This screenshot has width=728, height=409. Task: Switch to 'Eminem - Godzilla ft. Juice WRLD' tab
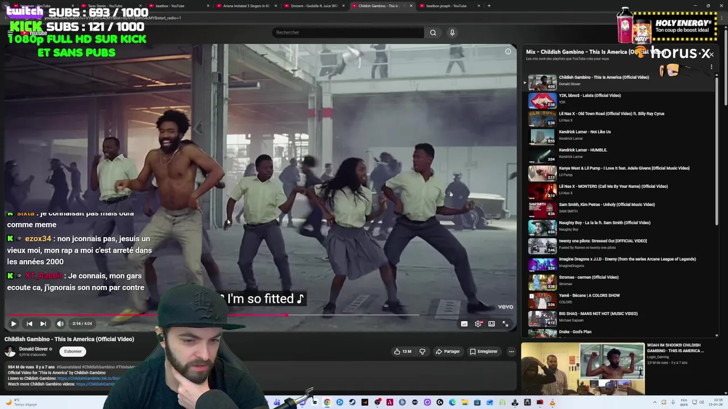point(313,6)
